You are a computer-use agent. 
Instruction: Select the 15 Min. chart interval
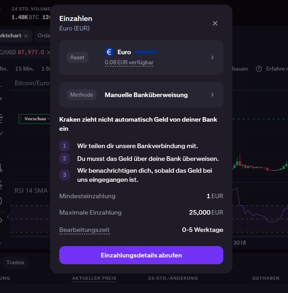click(25, 69)
